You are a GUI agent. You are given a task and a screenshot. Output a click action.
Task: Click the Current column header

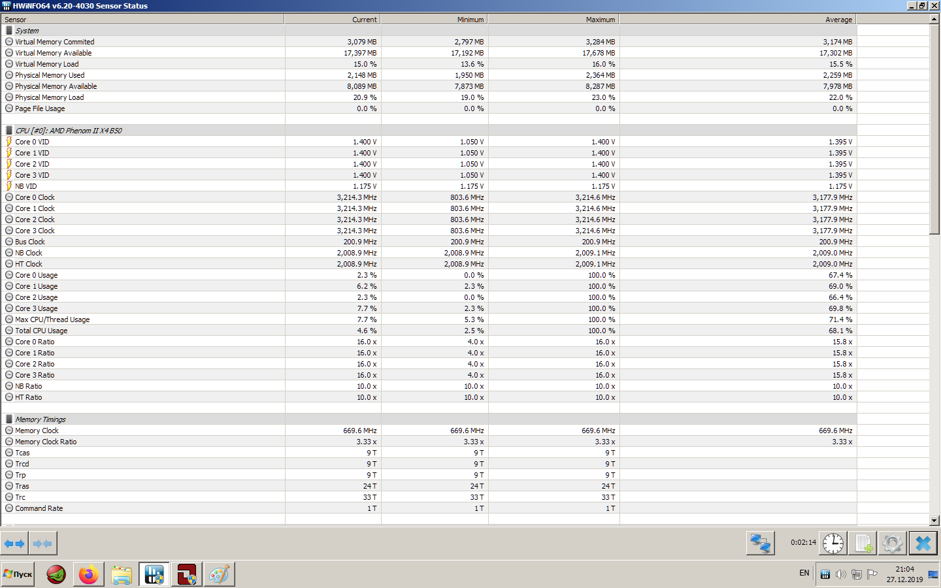coord(333,20)
